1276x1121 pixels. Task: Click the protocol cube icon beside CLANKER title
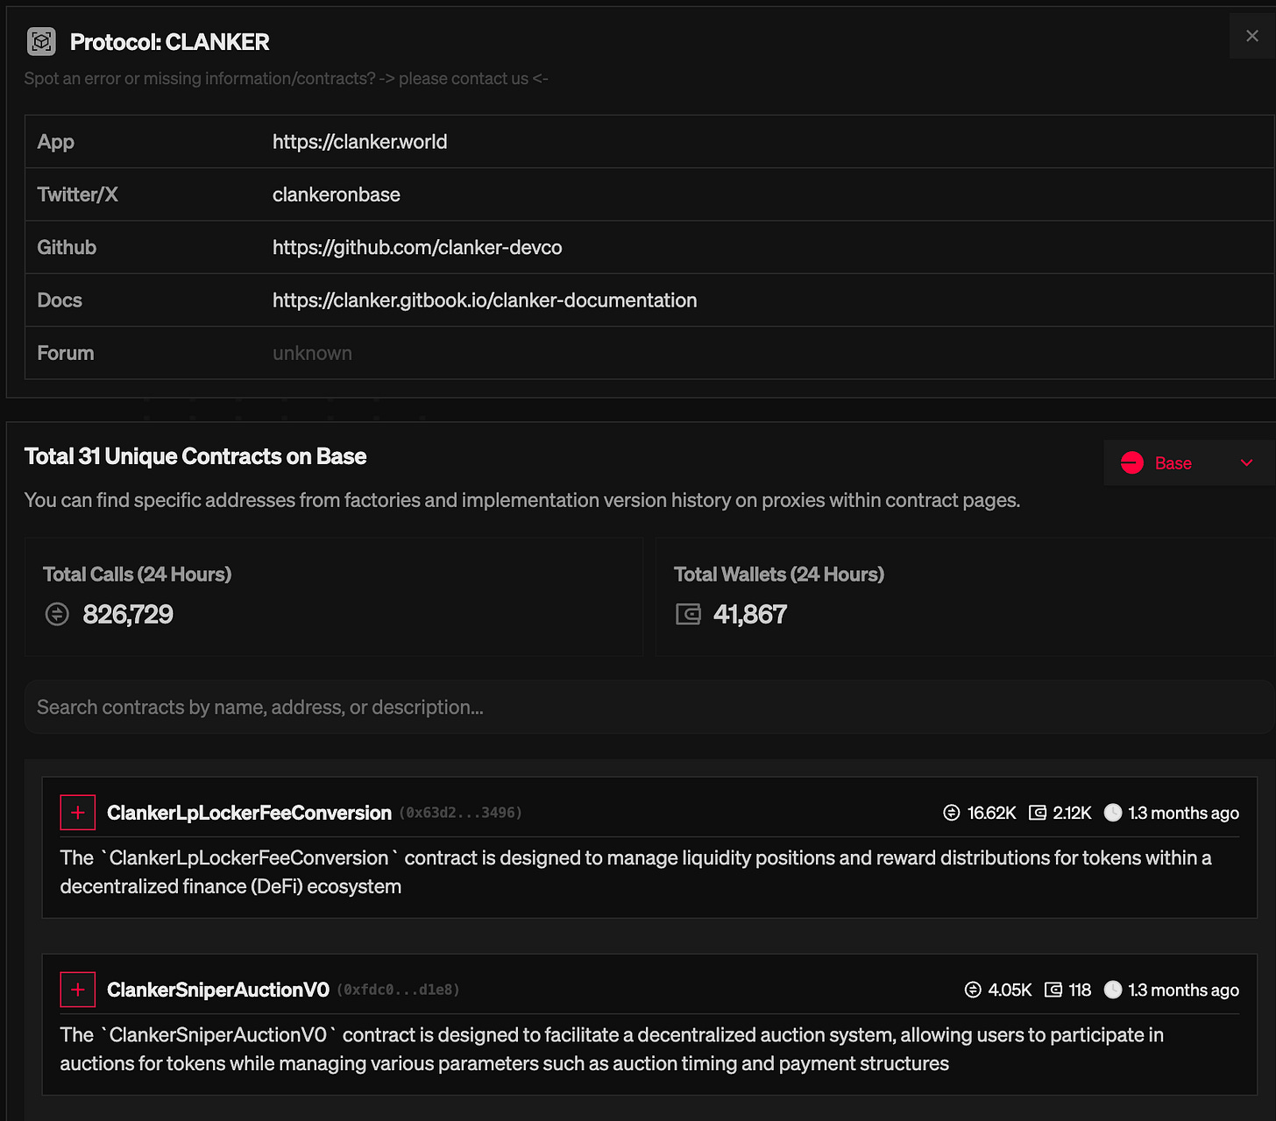(41, 41)
